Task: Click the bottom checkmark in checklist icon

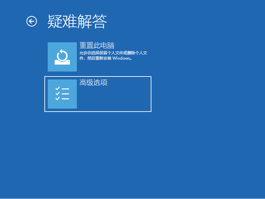Action: (57, 99)
